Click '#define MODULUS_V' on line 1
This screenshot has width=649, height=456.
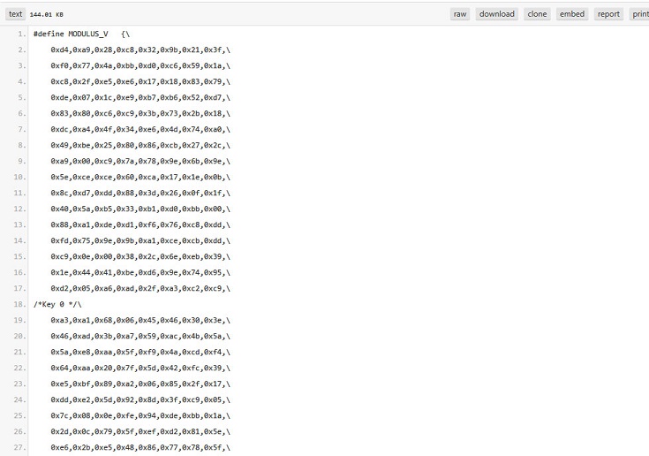[x=71, y=34]
